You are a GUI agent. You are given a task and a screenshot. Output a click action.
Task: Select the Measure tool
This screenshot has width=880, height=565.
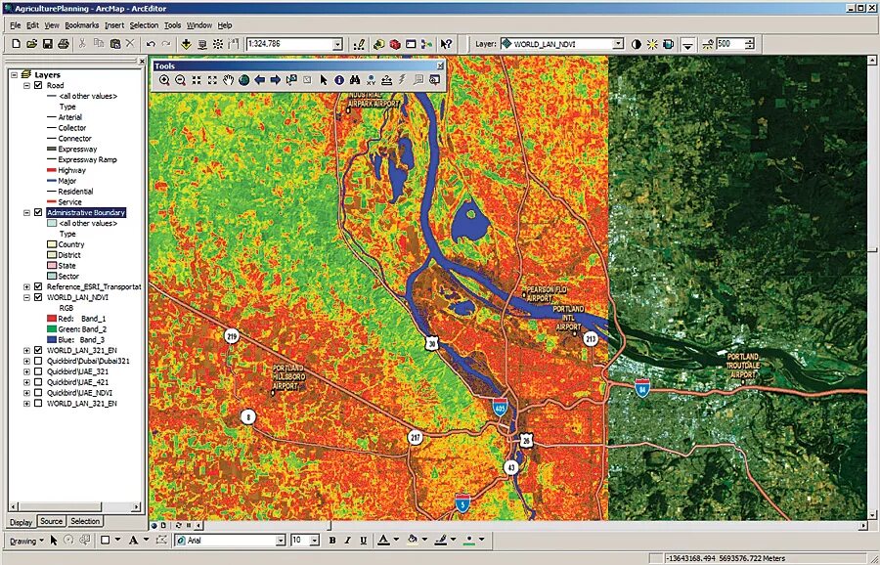pos(386,80)
